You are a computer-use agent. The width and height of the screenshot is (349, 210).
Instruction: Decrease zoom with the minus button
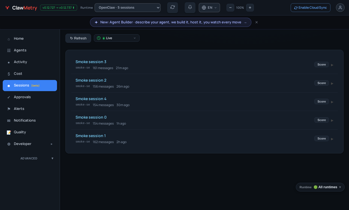pyautogui.click(x=230, y=8)
